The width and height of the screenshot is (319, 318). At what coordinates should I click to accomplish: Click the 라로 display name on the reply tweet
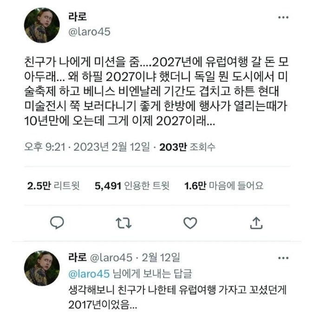click(78, 257)
